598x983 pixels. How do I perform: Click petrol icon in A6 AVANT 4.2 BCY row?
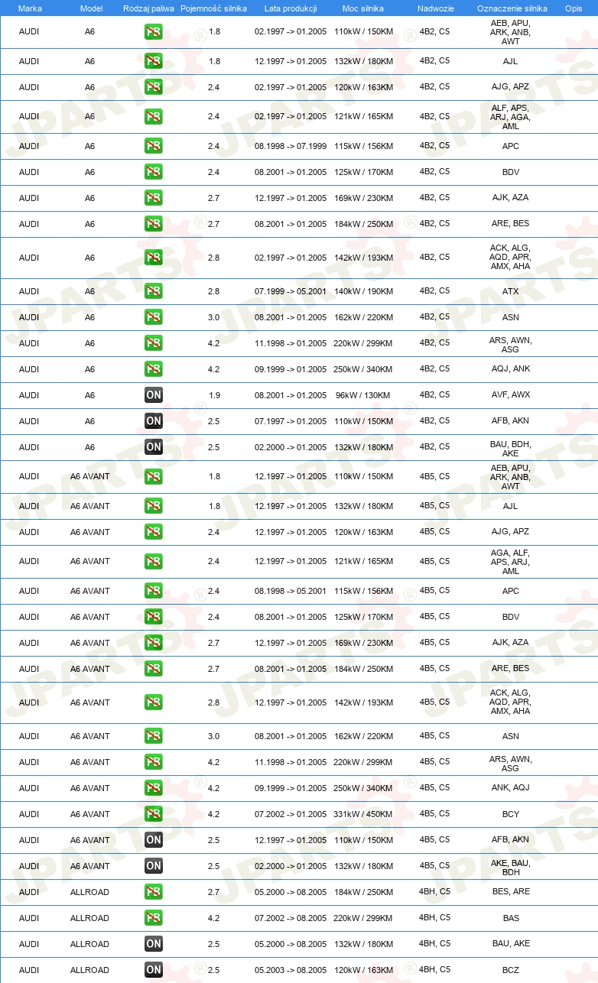click(154, 814)
